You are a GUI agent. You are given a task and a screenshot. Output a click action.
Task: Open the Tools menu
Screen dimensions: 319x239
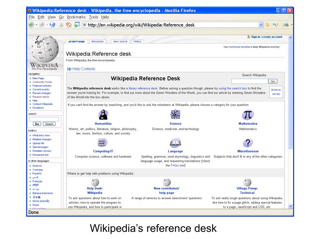(x=93, y=17)
